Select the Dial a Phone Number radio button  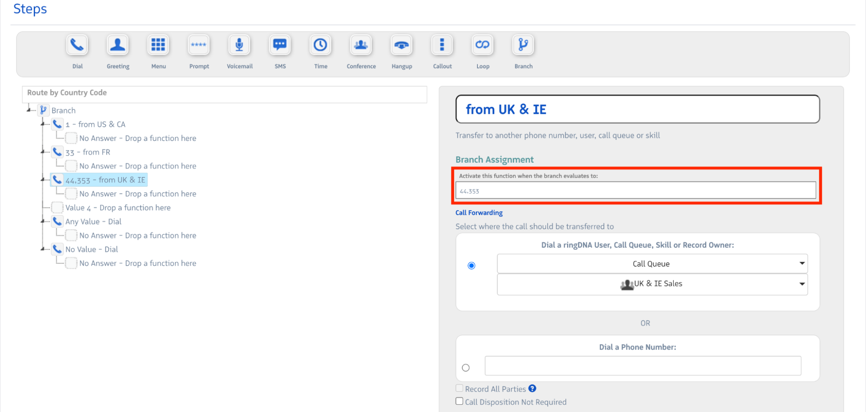466,367
